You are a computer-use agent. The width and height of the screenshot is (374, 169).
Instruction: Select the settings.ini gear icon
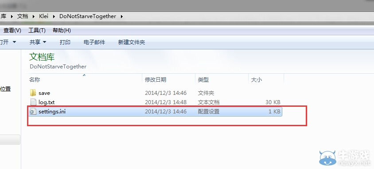(33, 112)
